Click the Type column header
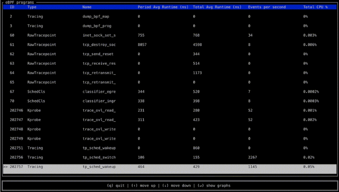This screenshot has height=192, width=339. 32,7
